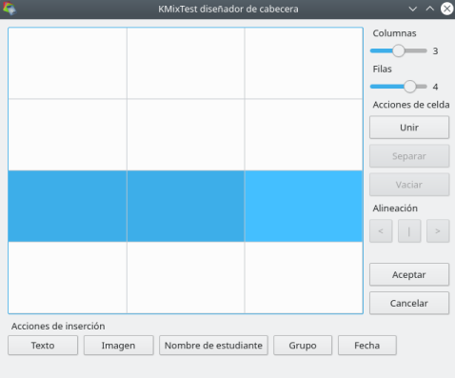Viewport: 455px width, 378px height.
Task: Click the Acciones de celda label
Action: (411, 105)
